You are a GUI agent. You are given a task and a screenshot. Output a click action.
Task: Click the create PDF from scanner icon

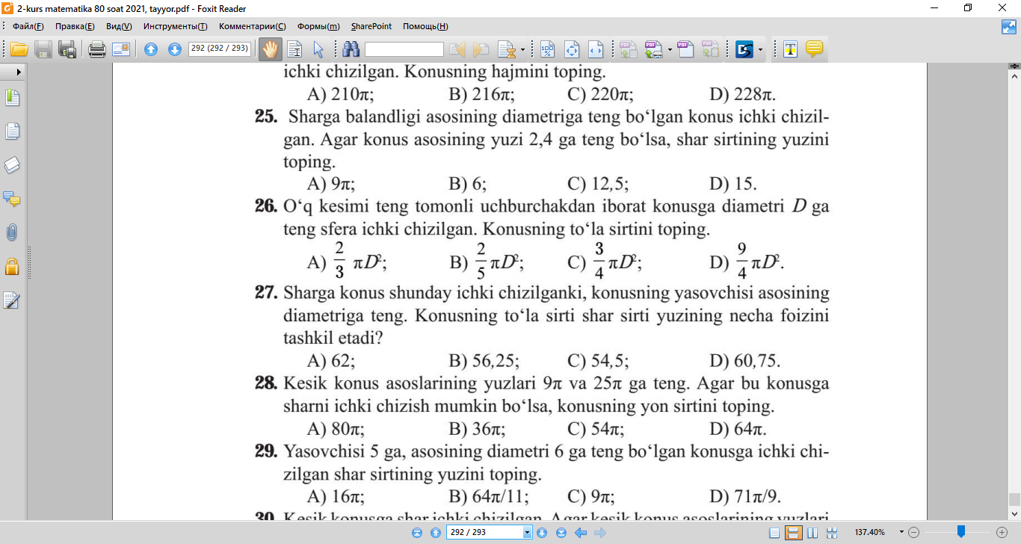pos(653,50)
